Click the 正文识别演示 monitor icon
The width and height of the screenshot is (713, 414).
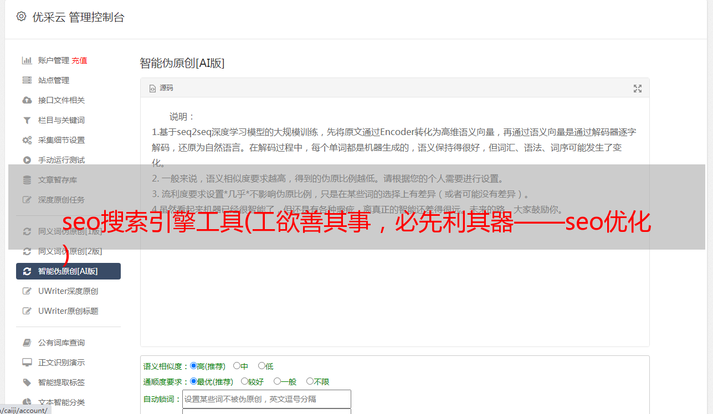pos(27,363)
